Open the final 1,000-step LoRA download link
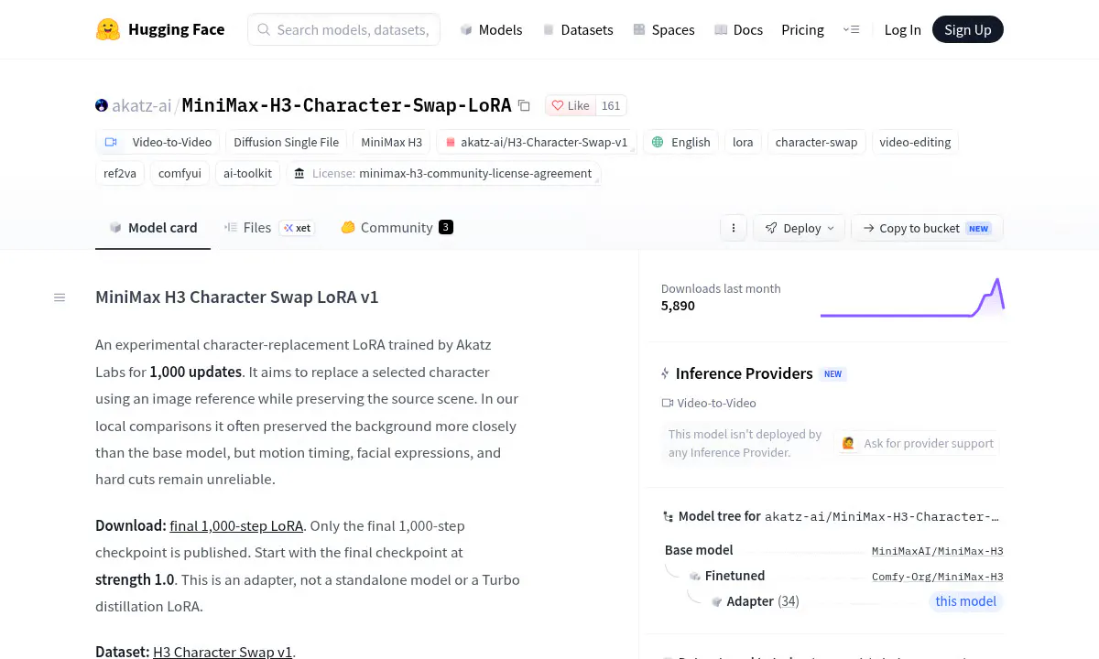Image resolution: width=1099 pixels, height=659 pixels. [x=236, y=525]
